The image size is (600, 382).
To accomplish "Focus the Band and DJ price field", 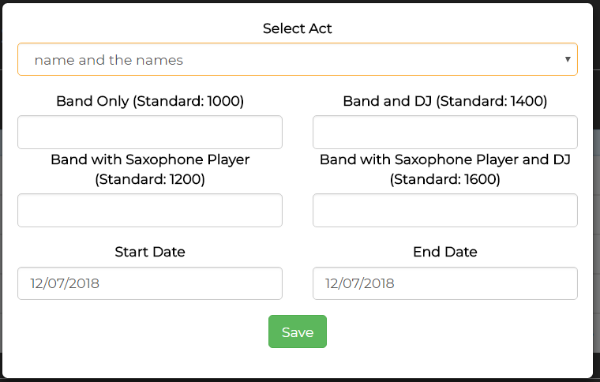I will [x=444, y=133].
